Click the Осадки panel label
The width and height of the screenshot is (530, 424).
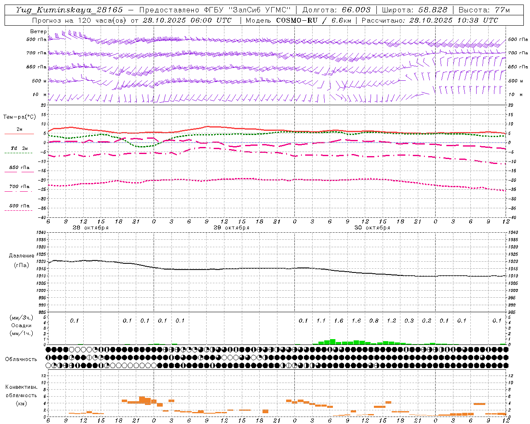click(x=22, y=325)
